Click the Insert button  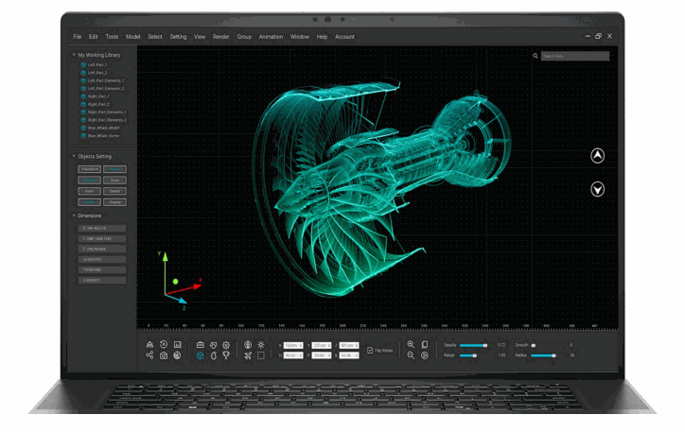coord(90,191)
